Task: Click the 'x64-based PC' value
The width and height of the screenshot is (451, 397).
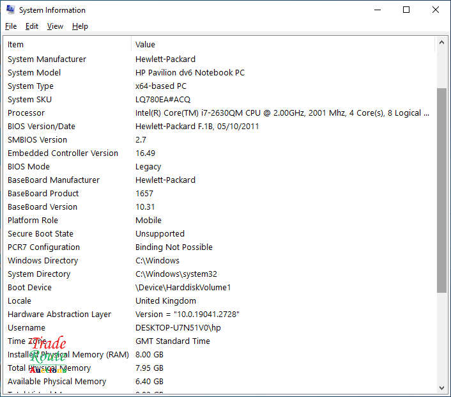Action: coord(161,86)
